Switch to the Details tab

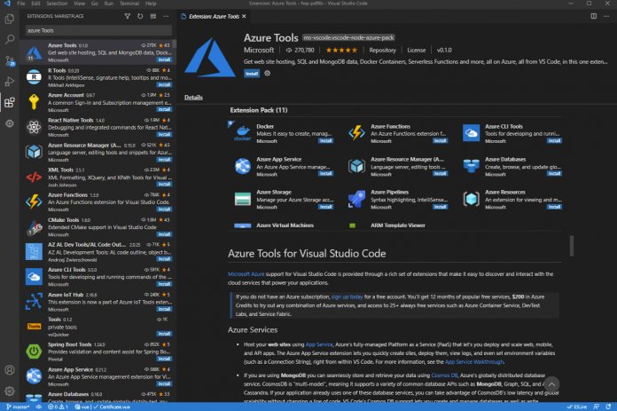click(193, 98)
